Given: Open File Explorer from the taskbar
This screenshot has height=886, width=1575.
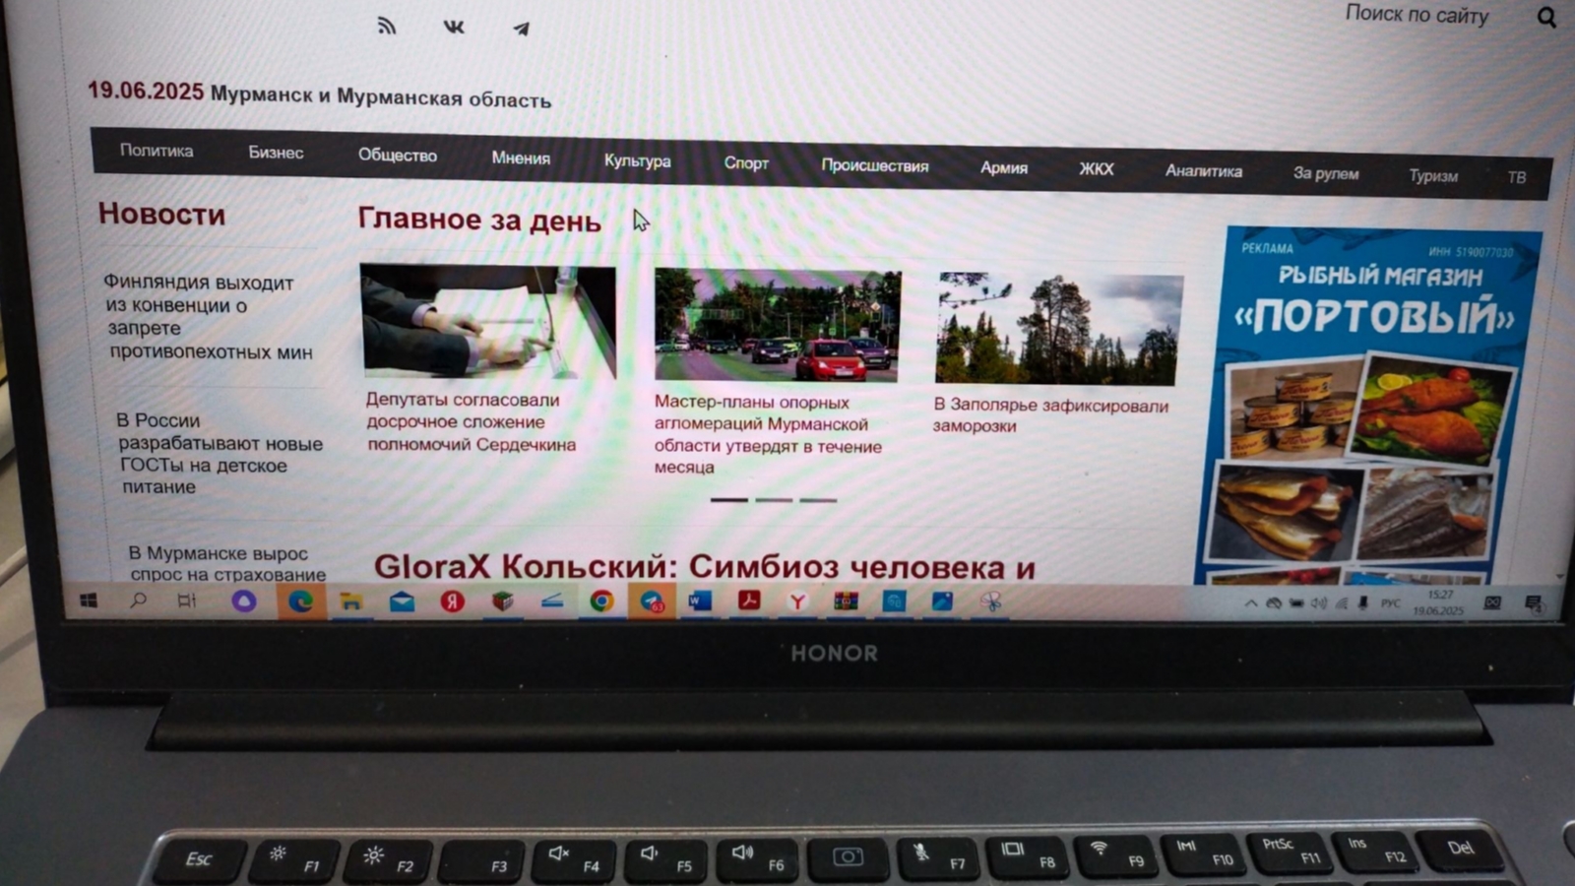Looking at the screenshot, I should (x=351, y=601).
